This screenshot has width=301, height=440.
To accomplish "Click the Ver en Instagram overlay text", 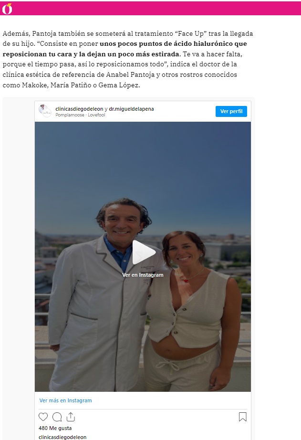I will [x=143, y=275].
